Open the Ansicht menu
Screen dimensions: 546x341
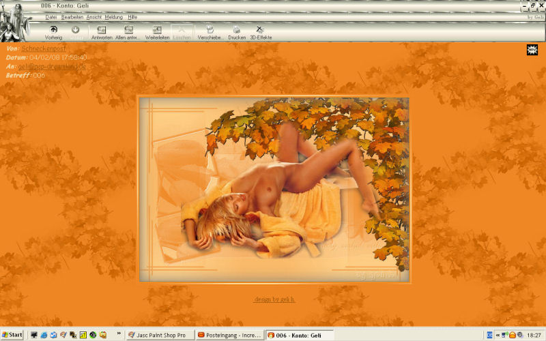point(94,17)
